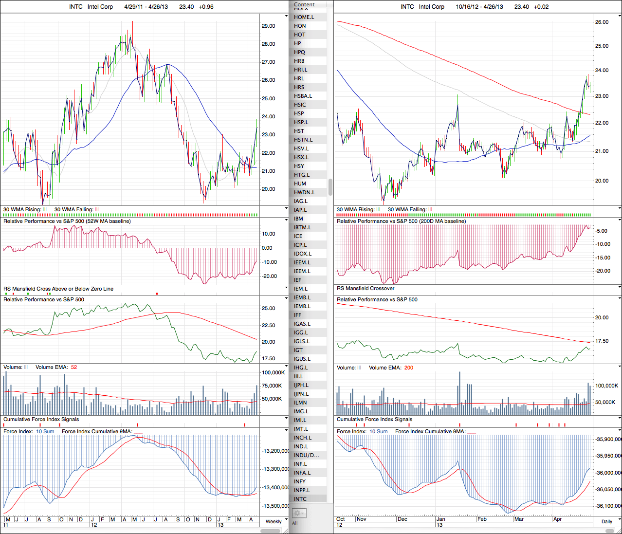Click weekly chart horizontal scrollbar thumb
This screenshot has height=534, width=622.
(x=270, y=531)
